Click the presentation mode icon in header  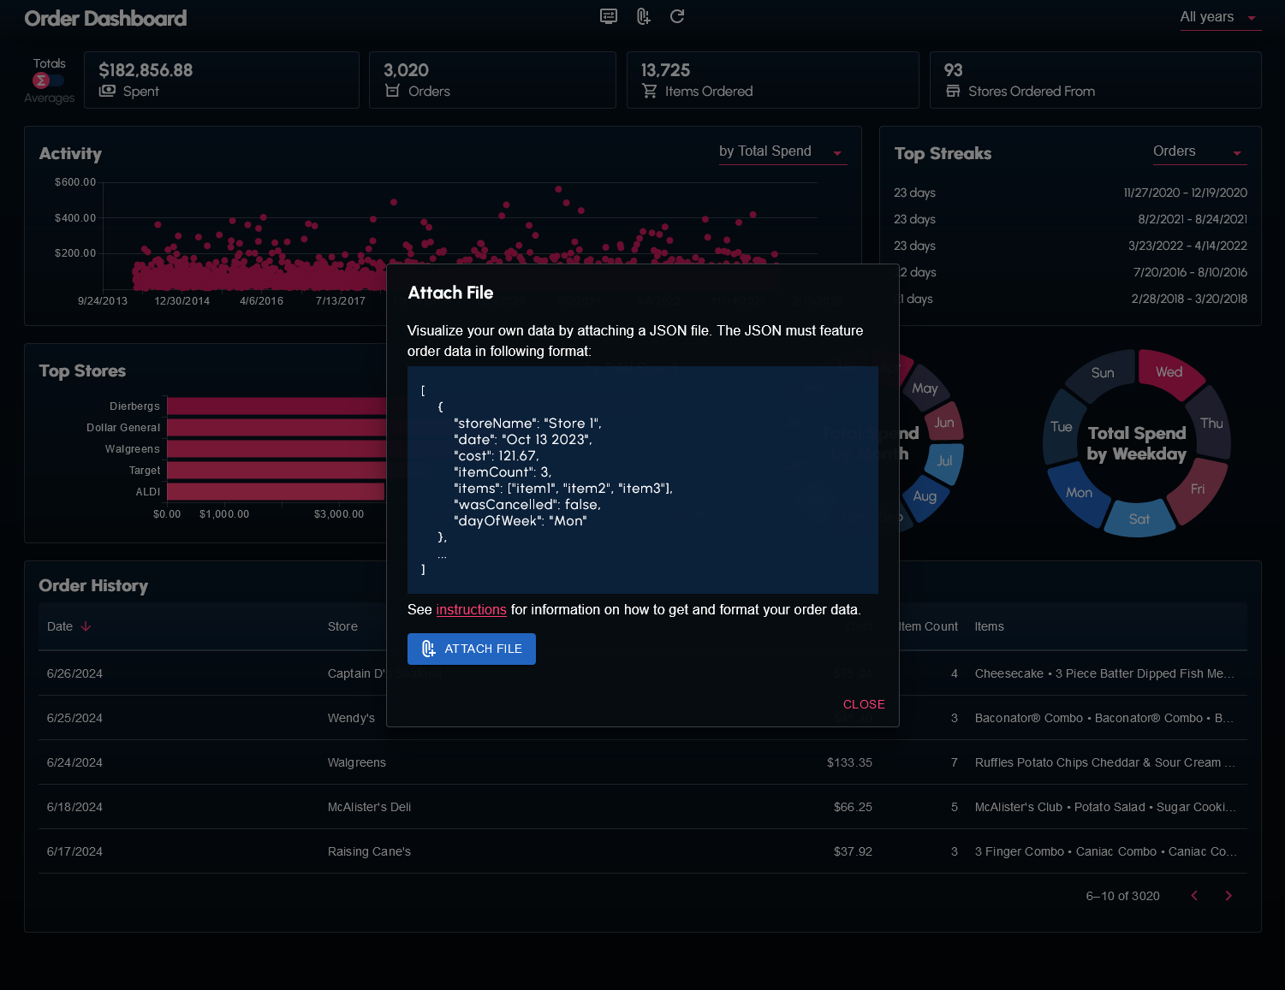(609, 16)
